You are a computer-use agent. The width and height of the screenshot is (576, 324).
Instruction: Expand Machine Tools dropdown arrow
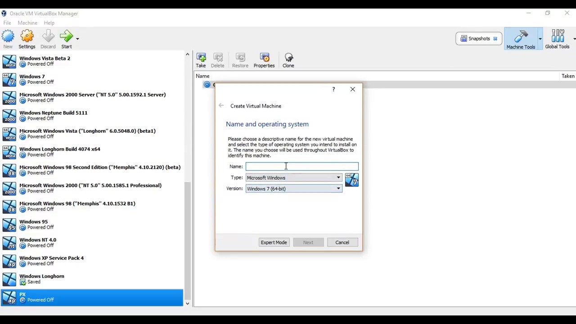tap(540, 39)
